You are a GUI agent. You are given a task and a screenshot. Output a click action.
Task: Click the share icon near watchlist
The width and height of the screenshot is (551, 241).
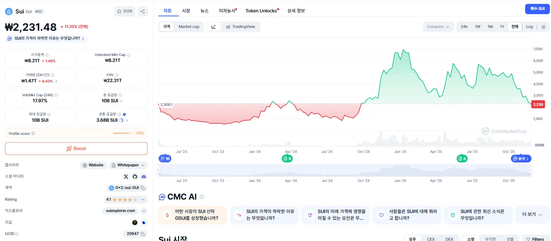tap(143, 11)
